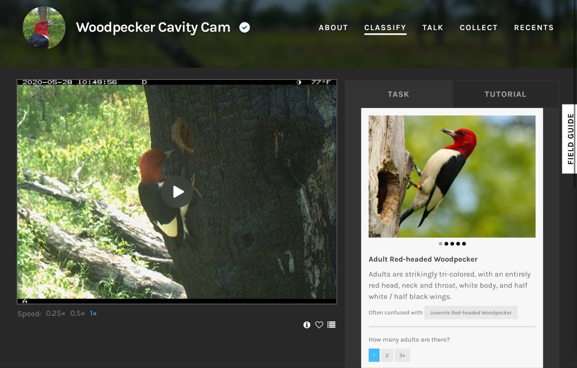Open subject metadata info icon
The height and width of the screenshot is (368, 577).
pyautogui.click(x=307, y=325)
